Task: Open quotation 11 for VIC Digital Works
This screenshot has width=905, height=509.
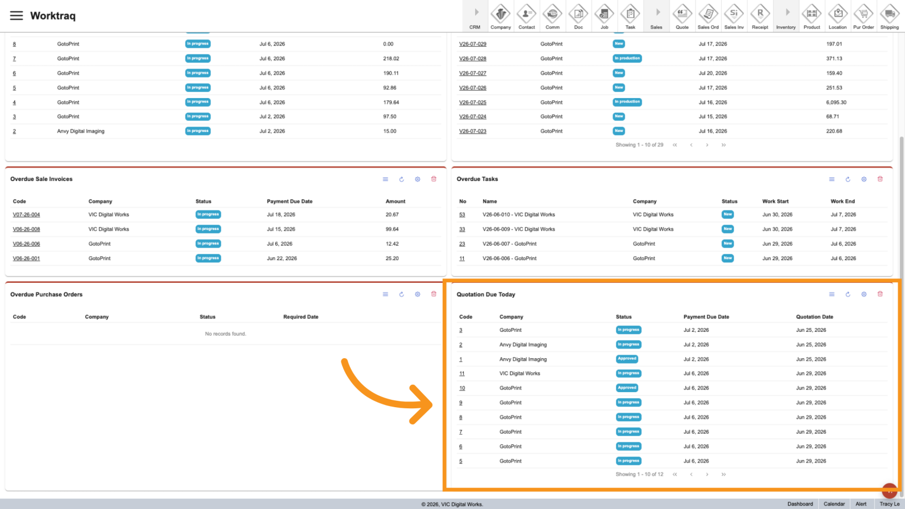Action: tap(462, 374)
